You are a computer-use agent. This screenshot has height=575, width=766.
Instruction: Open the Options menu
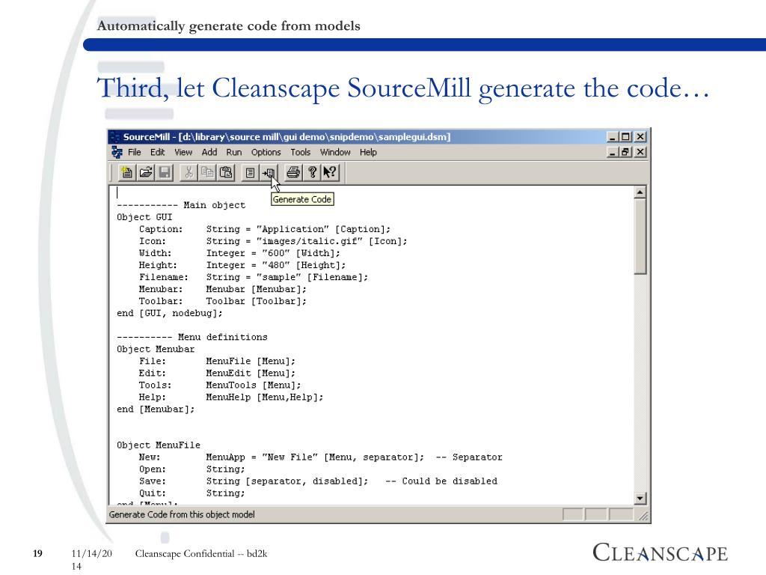(x=266, y=152)
